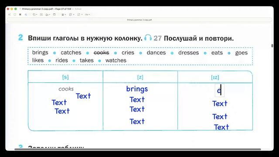Click the Text annotation right of cooks
The image size is (279, 157).
click(83, 96)
